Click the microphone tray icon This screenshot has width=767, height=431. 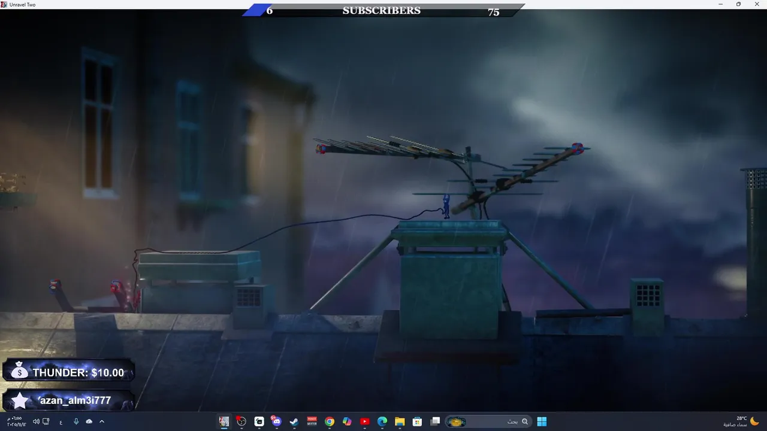[x=76, y=421]
